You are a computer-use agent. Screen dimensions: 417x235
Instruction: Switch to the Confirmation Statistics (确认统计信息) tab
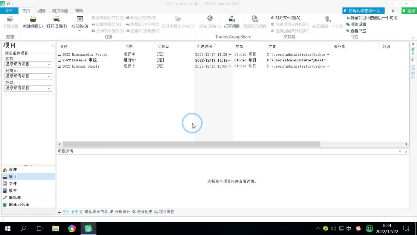tap(94, 212)
